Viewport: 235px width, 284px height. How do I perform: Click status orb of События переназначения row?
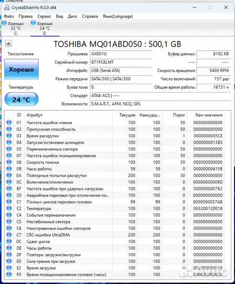point(9,215)
